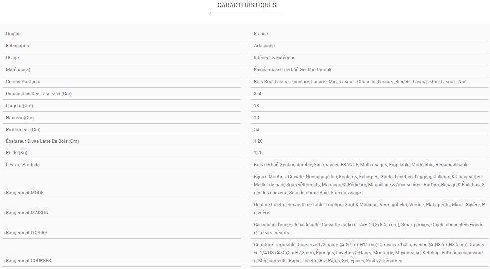Click the Coloris Au Choix label

point(23,82)
